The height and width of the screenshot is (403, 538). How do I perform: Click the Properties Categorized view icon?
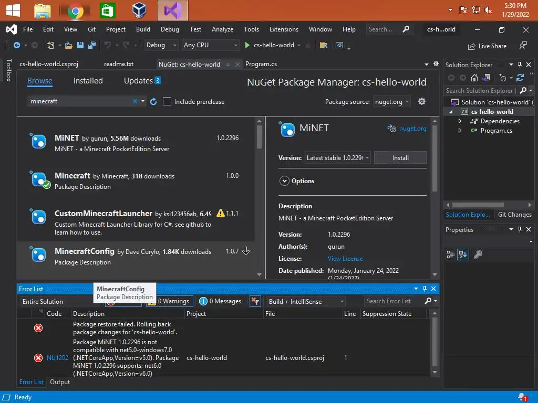[x=450, y=254]
